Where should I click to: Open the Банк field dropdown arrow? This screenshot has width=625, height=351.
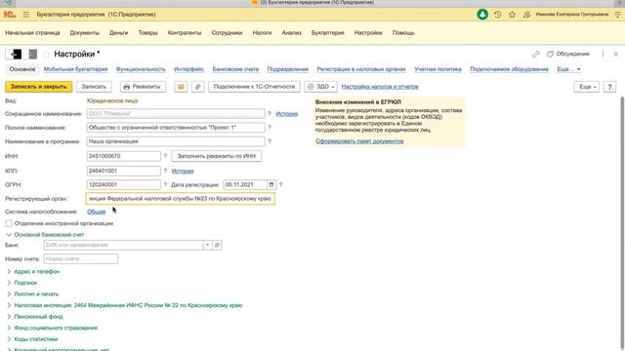point(208,245)
